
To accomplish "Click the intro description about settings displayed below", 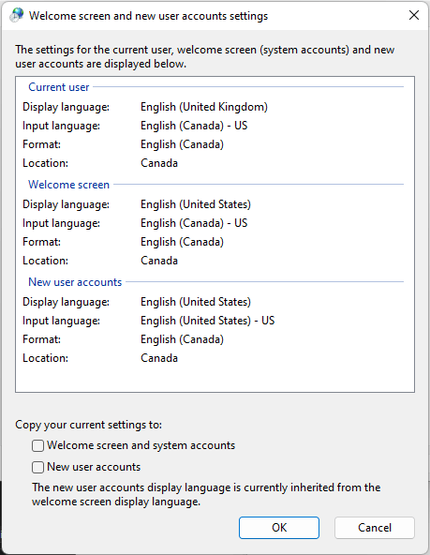I will [205, 56].
